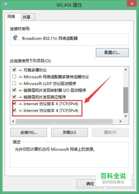Click the 安装(N)... button
Screen dimensions: 139x194
[x=29, y=132]
